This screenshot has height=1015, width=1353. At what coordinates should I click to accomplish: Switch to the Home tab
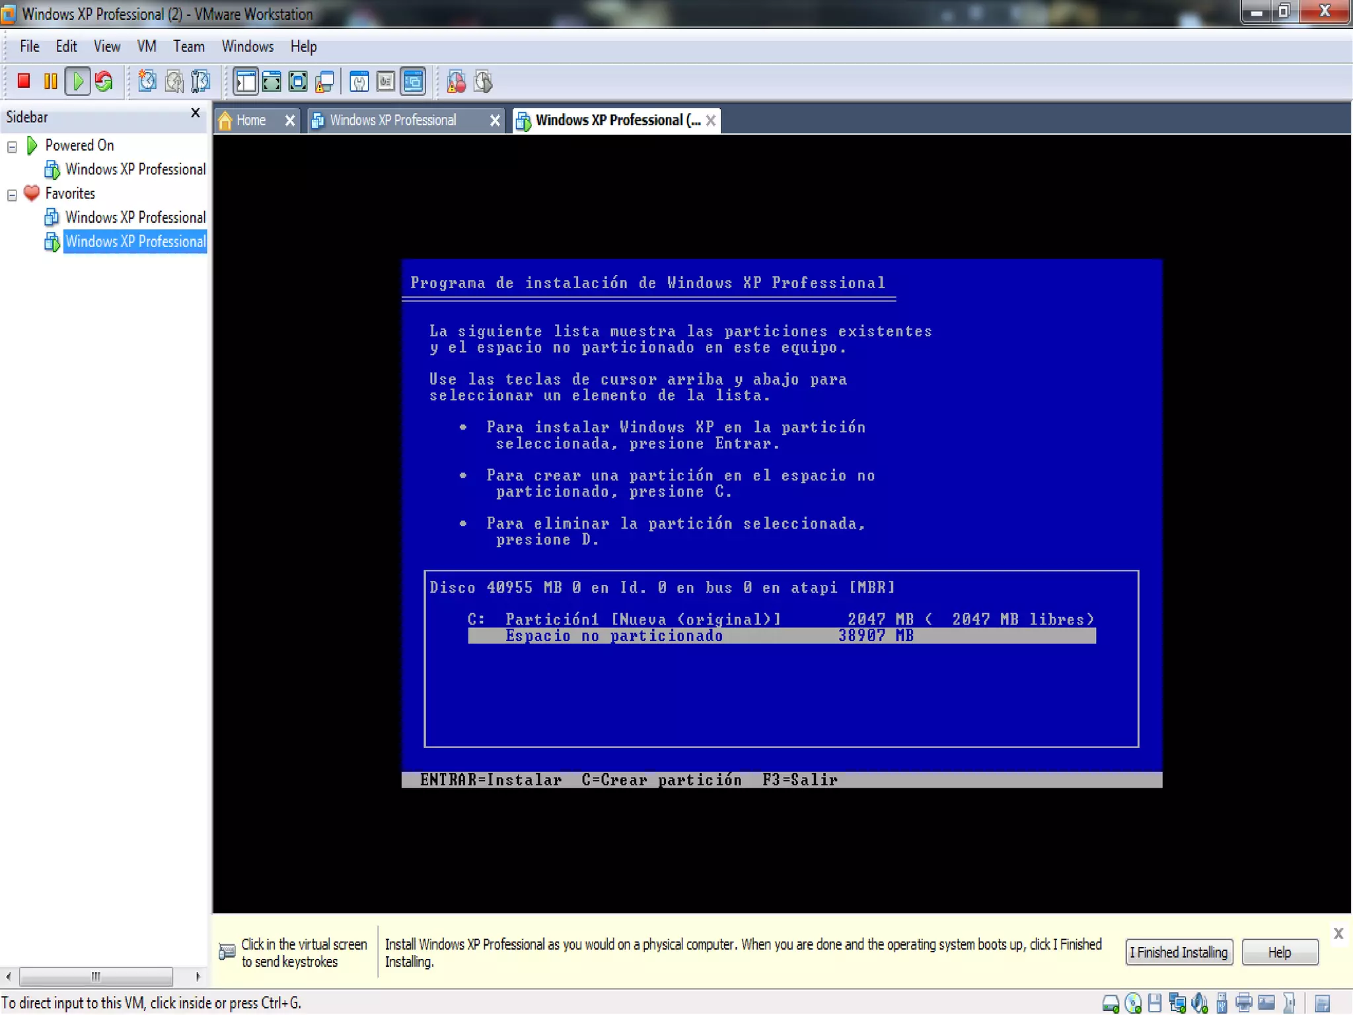coord(250,120)
